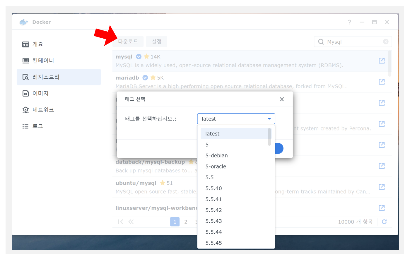Click the 설정 button

157,42
